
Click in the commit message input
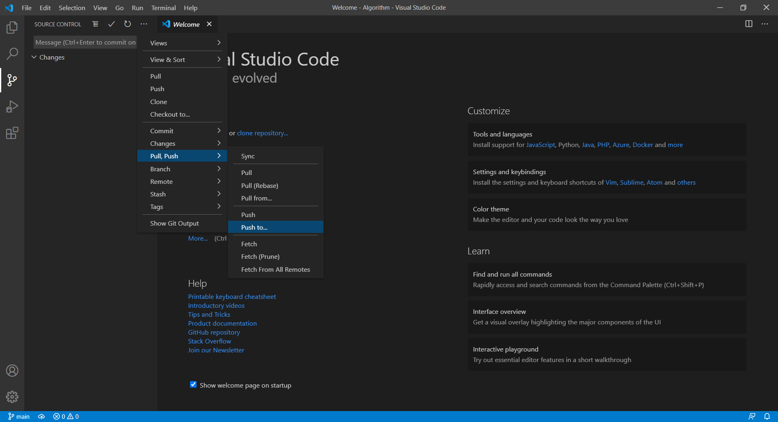click(85, 42)
